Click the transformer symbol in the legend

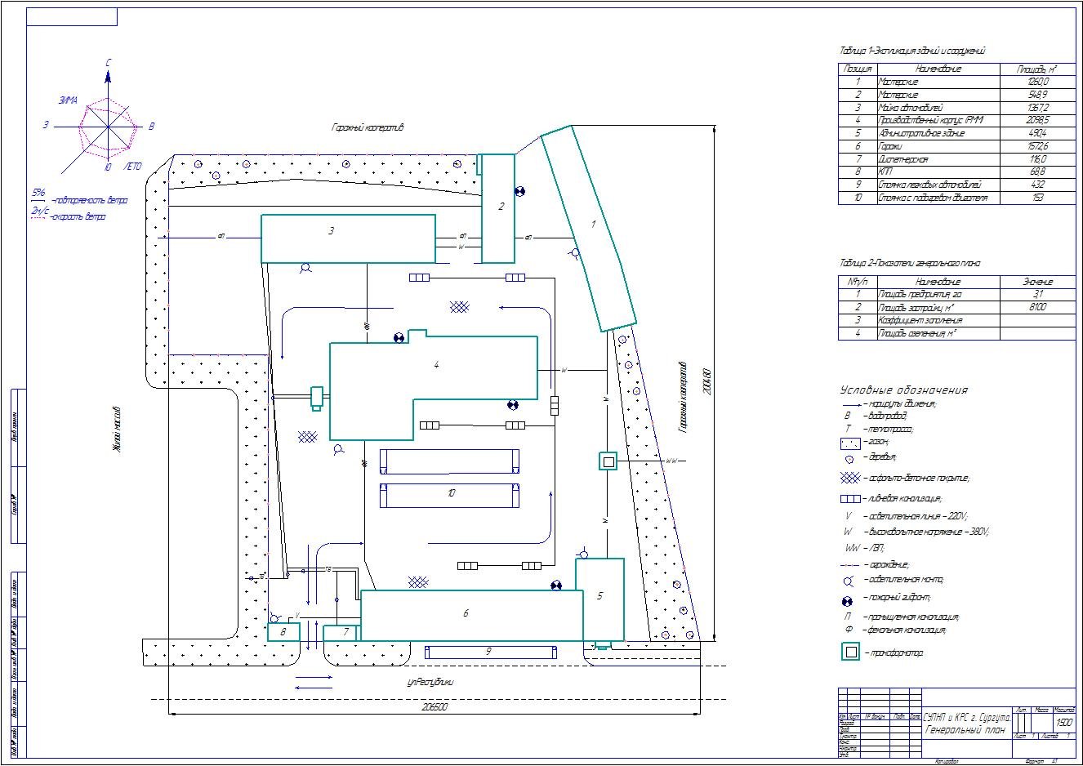click(x=852, y=652)
